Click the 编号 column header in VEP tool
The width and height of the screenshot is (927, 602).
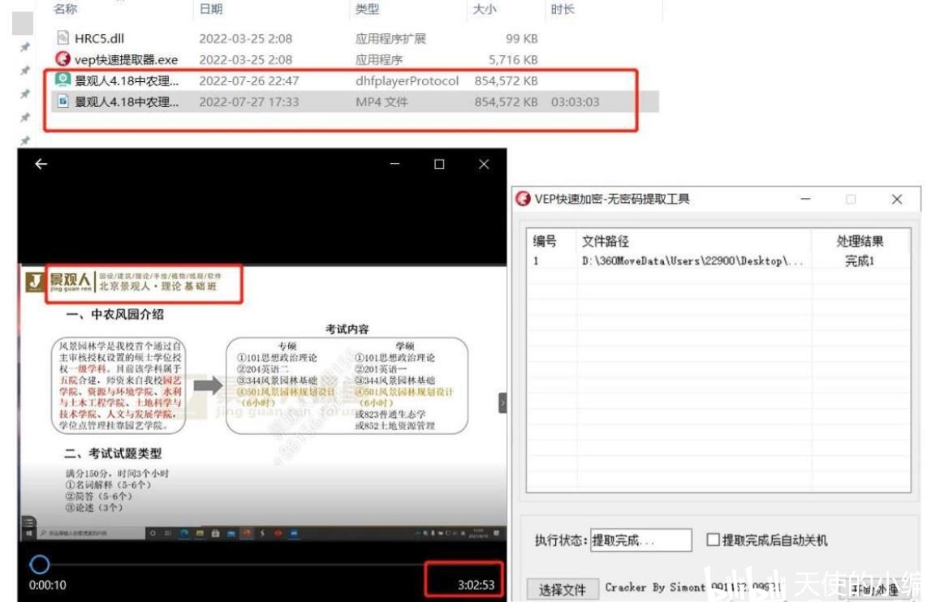pos(545,241)
